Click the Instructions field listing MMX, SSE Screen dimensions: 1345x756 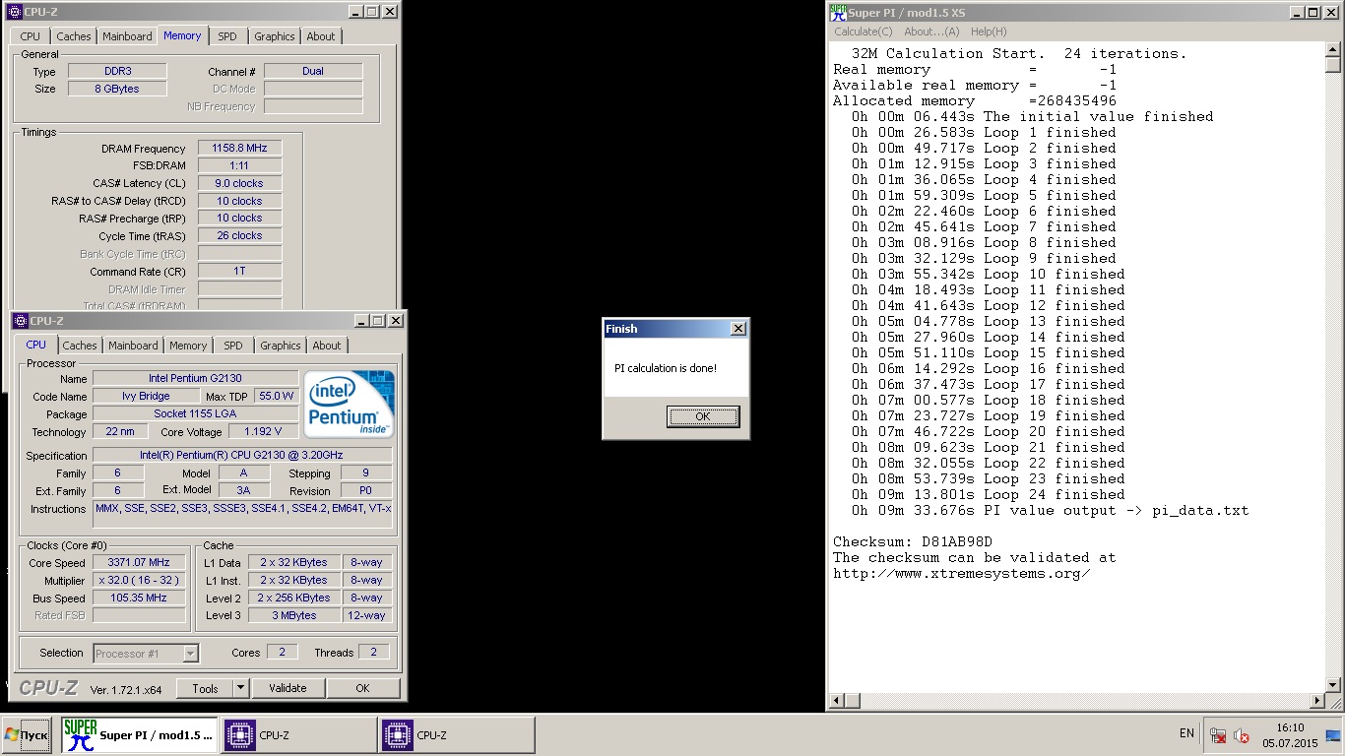point(242,514)
